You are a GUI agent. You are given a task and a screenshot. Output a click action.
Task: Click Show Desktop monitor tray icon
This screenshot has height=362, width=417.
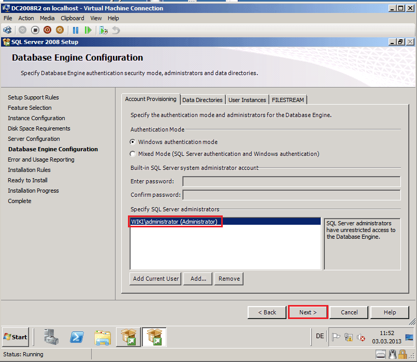(x=409, y=337)
